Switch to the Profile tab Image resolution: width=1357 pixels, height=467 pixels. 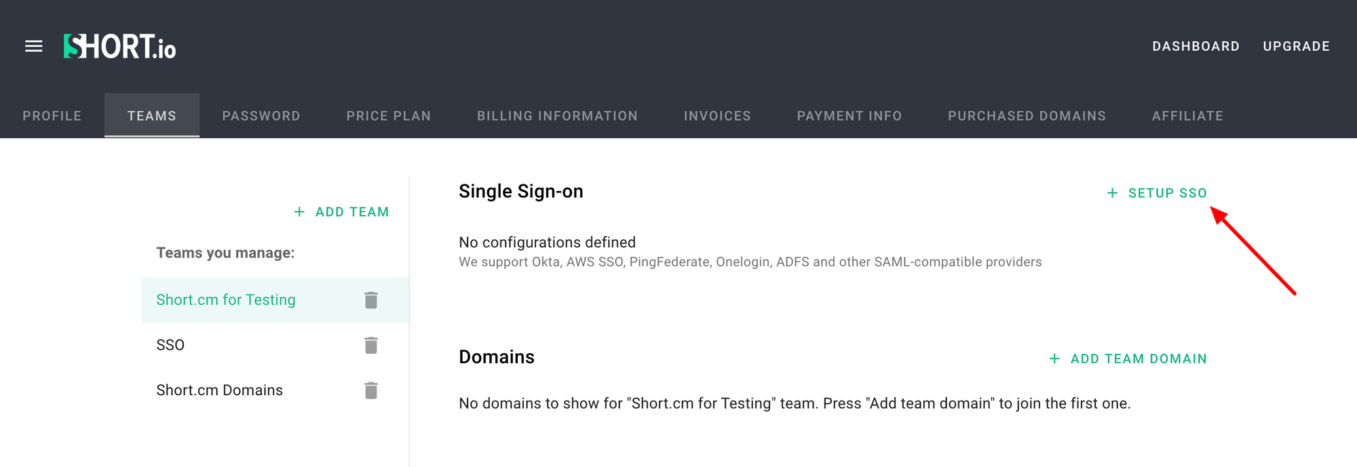pos(52,116)
